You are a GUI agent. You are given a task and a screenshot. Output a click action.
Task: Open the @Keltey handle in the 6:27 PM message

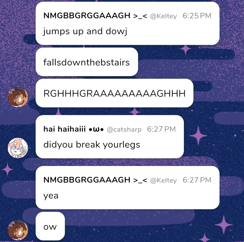[163, 180]
